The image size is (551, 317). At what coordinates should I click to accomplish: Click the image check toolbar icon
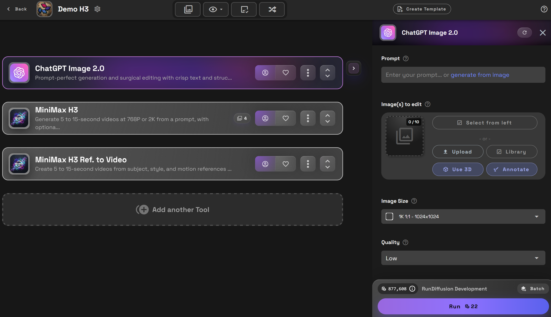coord(244,9)
